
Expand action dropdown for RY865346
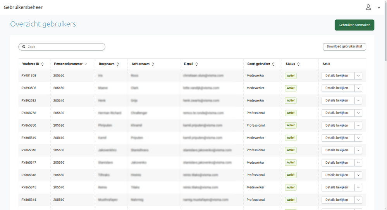[358, 175]
